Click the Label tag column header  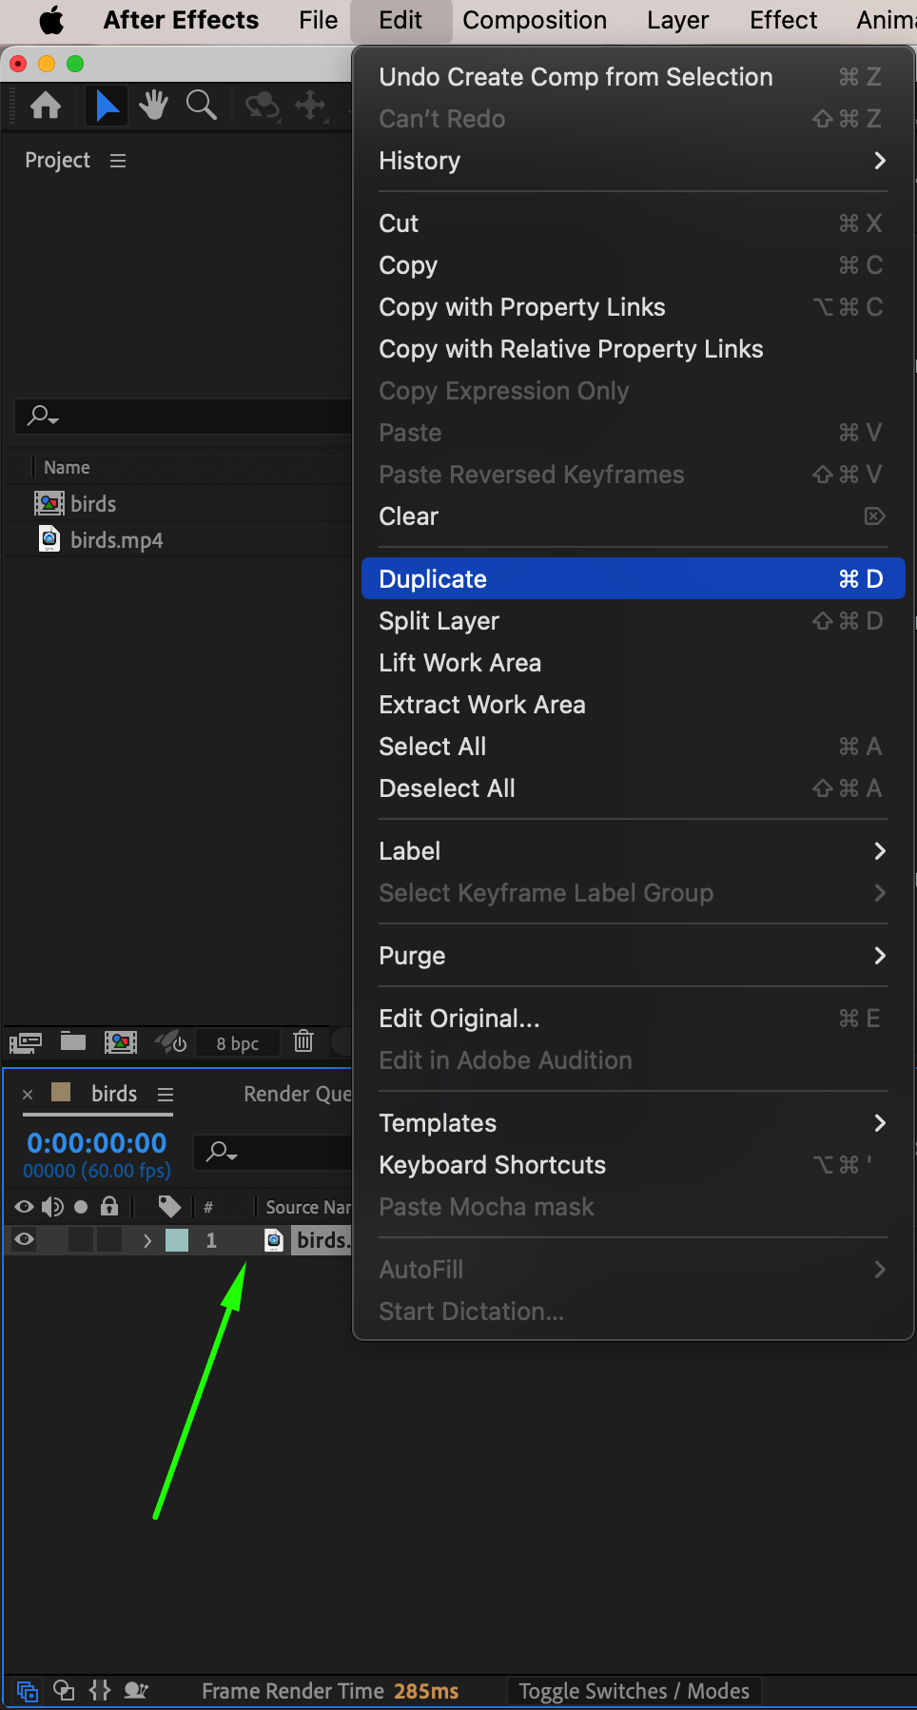click(169, 1207)
